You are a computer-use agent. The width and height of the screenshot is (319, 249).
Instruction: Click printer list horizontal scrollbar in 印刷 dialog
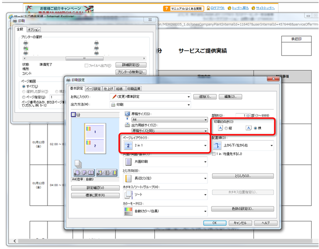click(84, 58)
